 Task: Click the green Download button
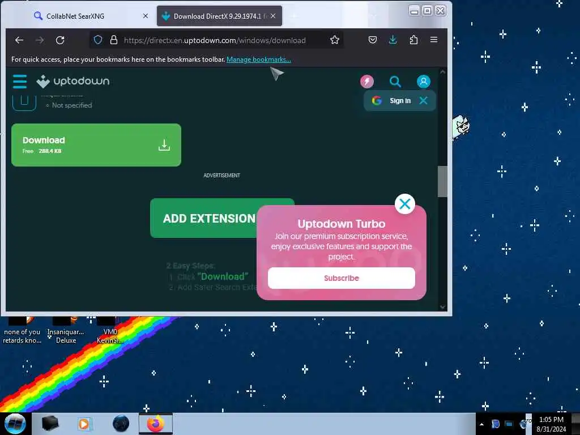pyautogui.click(x=96, y=145)
